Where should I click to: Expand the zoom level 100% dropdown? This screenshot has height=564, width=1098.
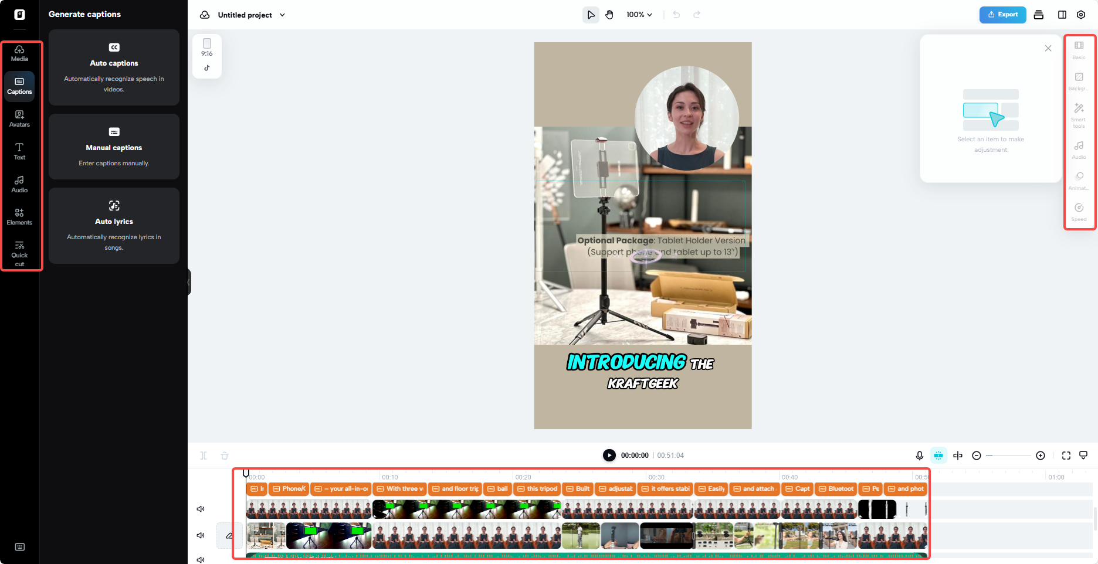coord(639,15)
